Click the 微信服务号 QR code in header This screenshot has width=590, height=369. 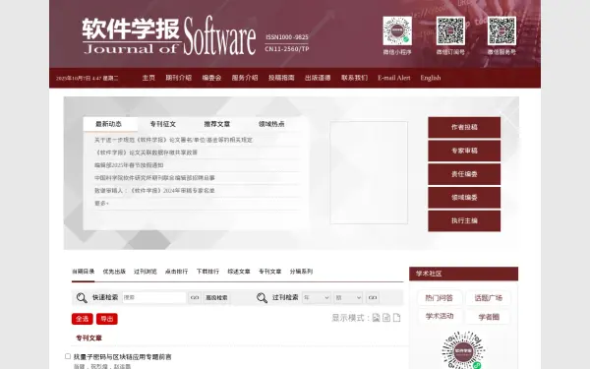coord(501,31)
